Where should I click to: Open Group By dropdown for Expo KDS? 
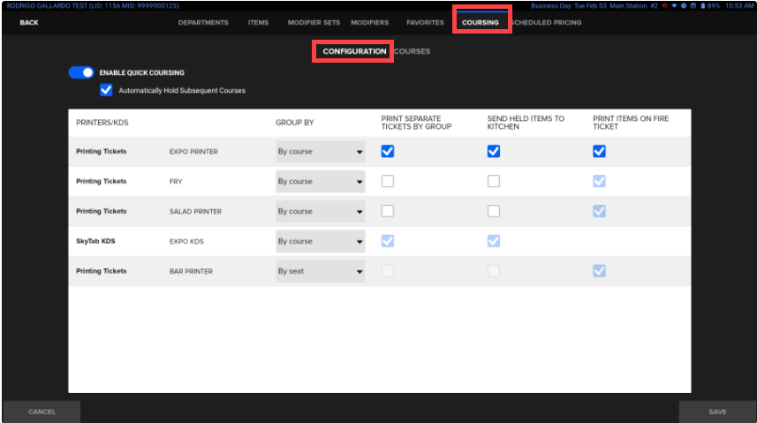click(x=320, y=241)
